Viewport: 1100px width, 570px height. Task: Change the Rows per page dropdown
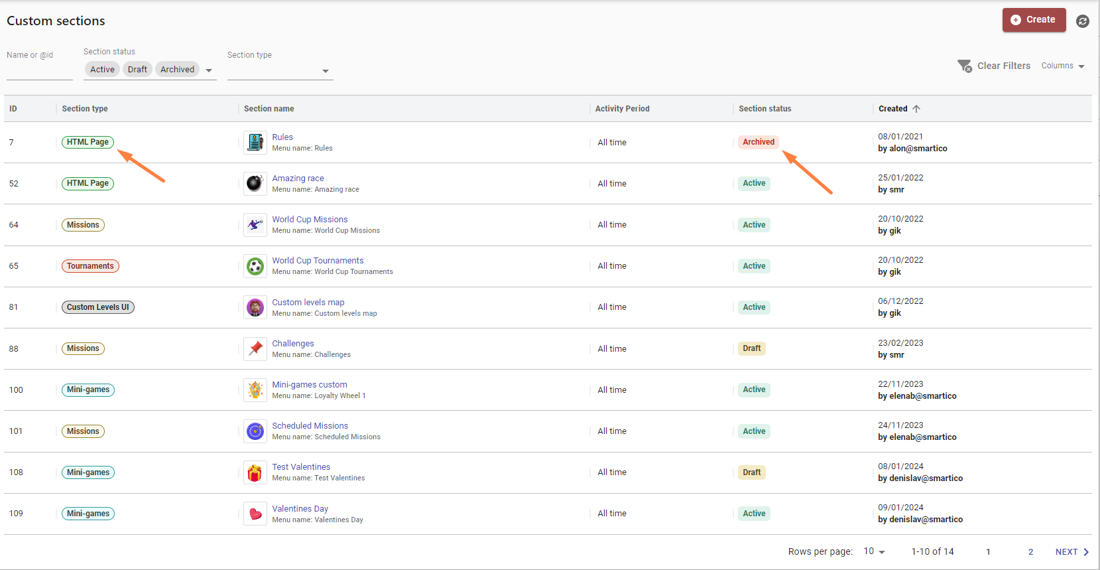coord(874,551)
